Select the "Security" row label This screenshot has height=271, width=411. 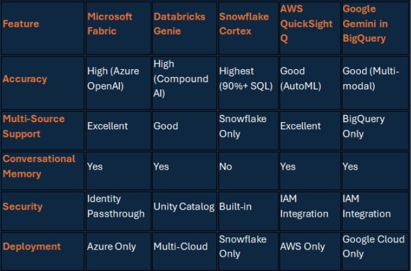[x=23, y=206]
